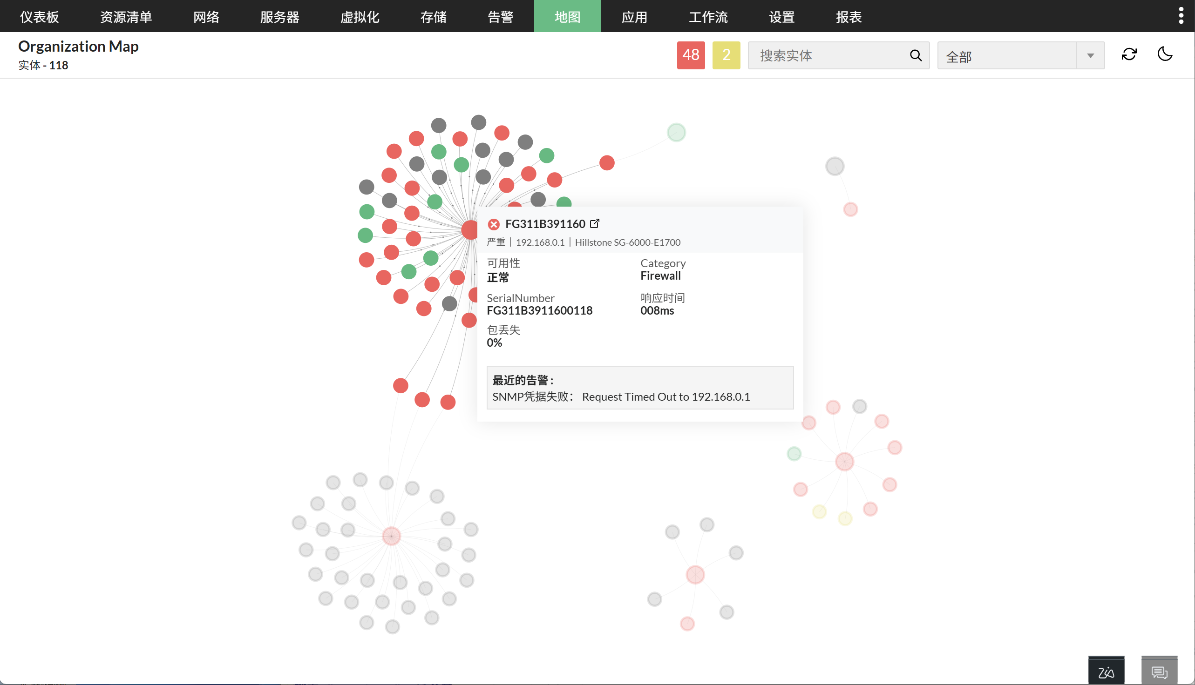Image resolution: width=1195 pixels, height=685 pixels.
Task: Click the red central firewall node
Action: coord(469,230)
